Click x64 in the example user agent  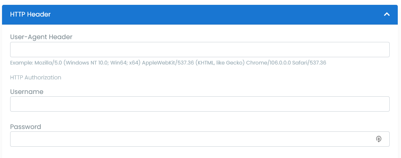tap(134, 63)
